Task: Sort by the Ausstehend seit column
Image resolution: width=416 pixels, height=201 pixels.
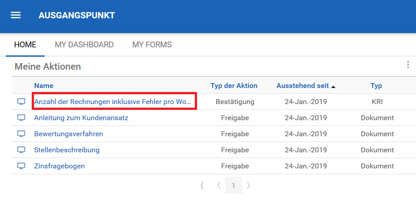Action: click(x=303, y=86)
